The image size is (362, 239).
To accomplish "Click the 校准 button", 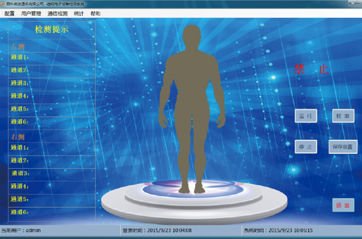I will click(x=343, y=116).
